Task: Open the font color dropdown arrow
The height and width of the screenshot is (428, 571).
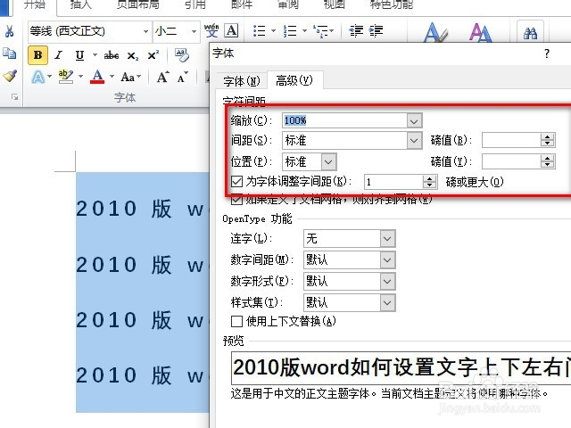Action: [x=112, y=77]
